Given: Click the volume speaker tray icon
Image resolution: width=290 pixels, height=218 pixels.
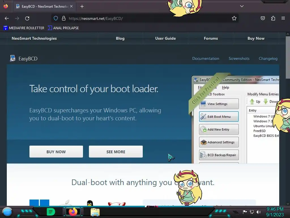Looking at the screenshot, I should (x=259, y=212).
